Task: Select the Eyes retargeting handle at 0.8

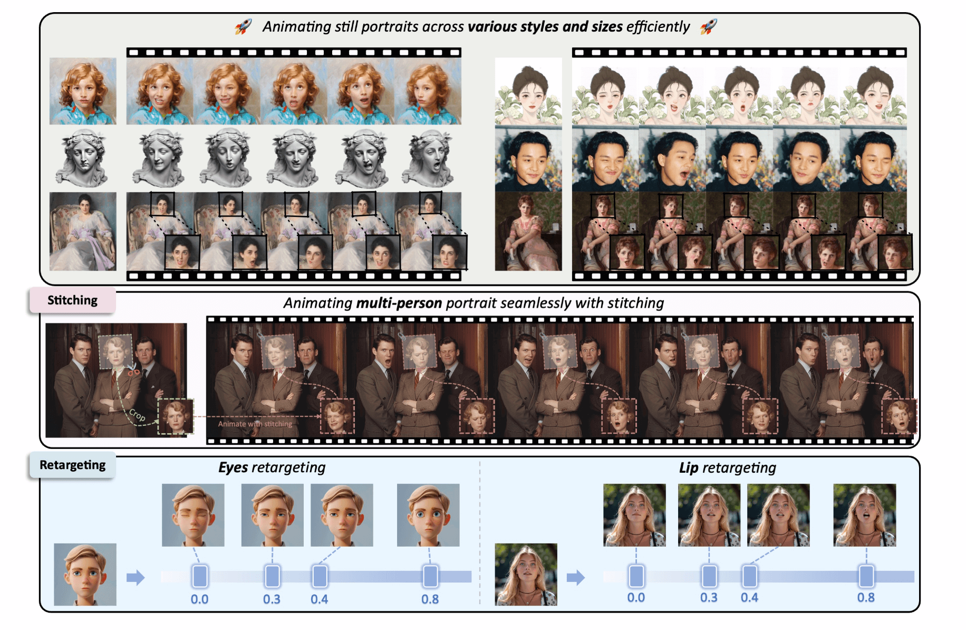Action: (430, 576)
